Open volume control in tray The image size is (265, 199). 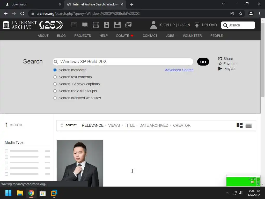pos(241,193)
